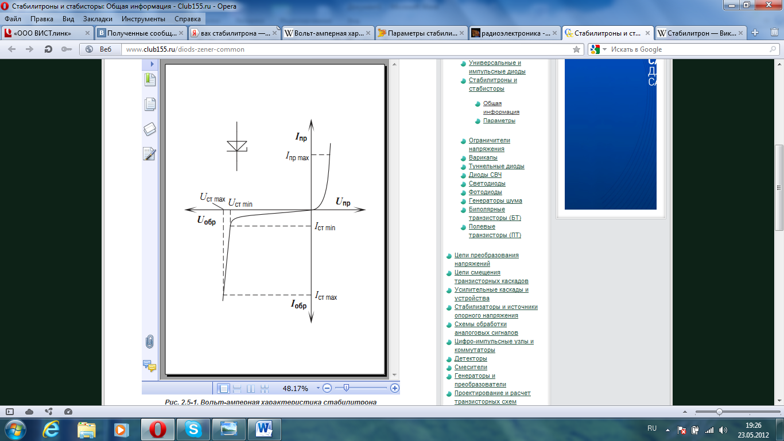Switch to the Полученные сообщ... tab

click(141, 33)
